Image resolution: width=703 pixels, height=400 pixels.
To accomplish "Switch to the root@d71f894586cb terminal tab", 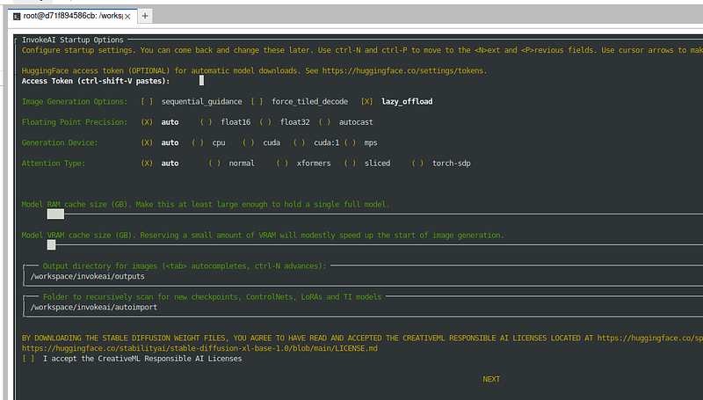I will point(72,16).
